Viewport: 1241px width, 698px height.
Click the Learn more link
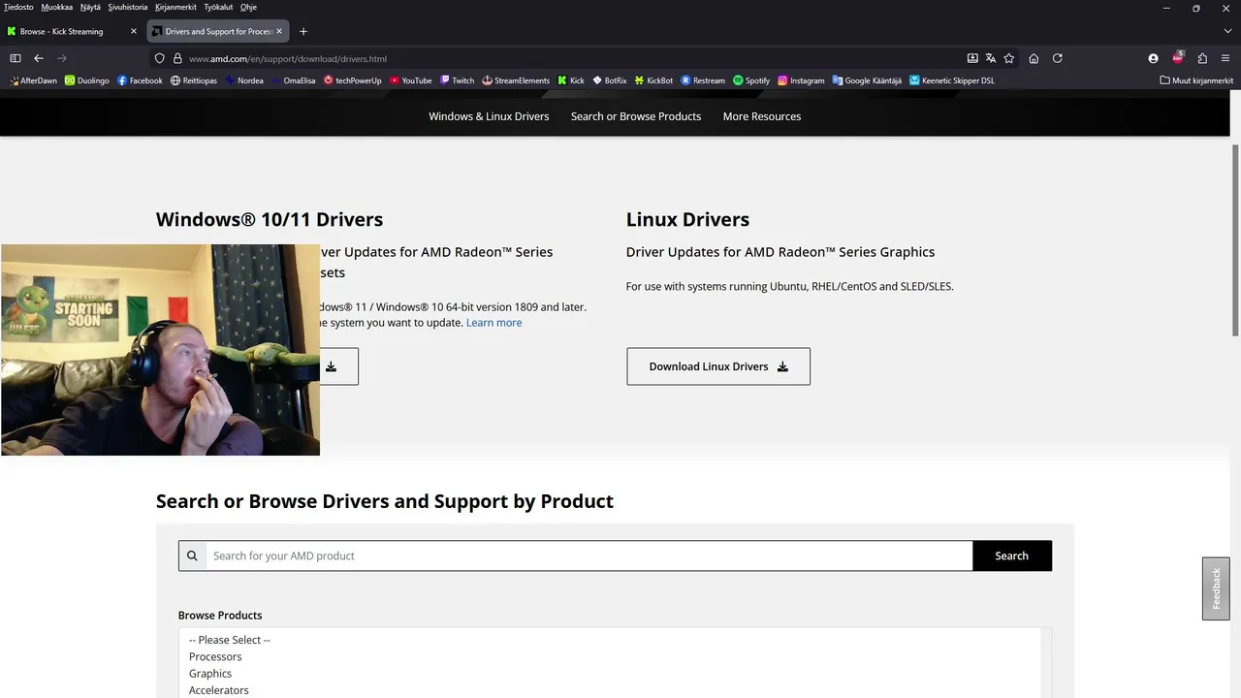pos(493,323)
